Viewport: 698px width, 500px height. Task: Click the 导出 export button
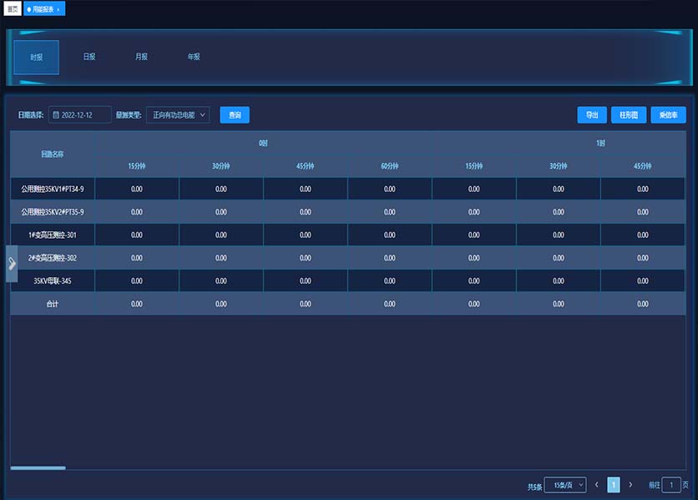click(x=592, y=115)
